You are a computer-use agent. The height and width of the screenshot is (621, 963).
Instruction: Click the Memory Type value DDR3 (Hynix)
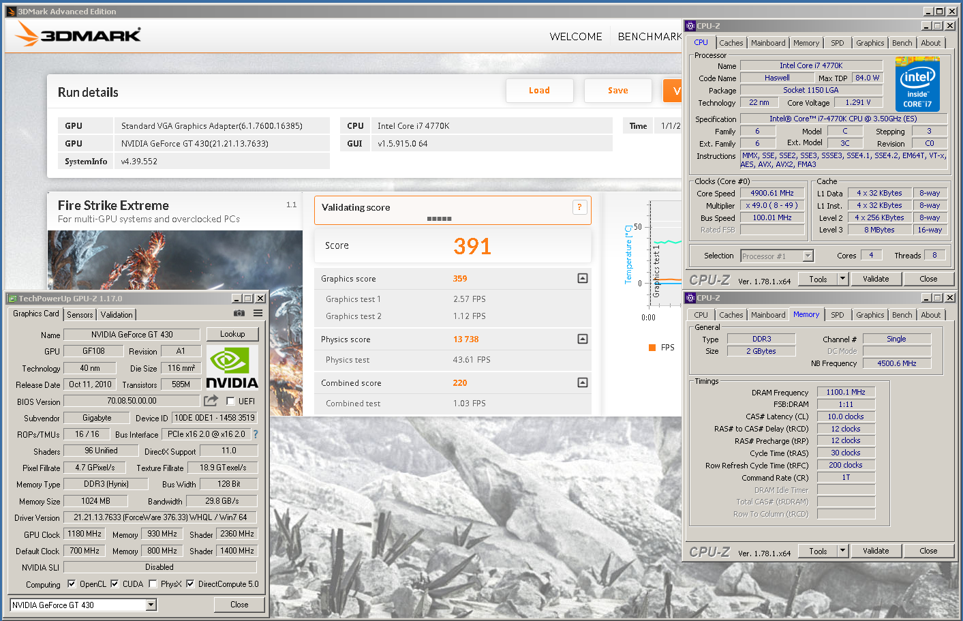(x=106, y=484)
